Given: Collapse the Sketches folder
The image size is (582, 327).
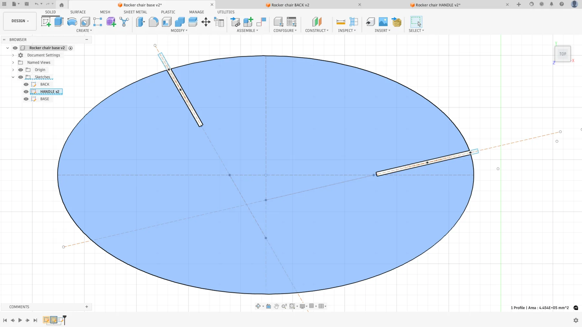Looking at the screenshot, I should pyautogui.click(x=13, y=77).
